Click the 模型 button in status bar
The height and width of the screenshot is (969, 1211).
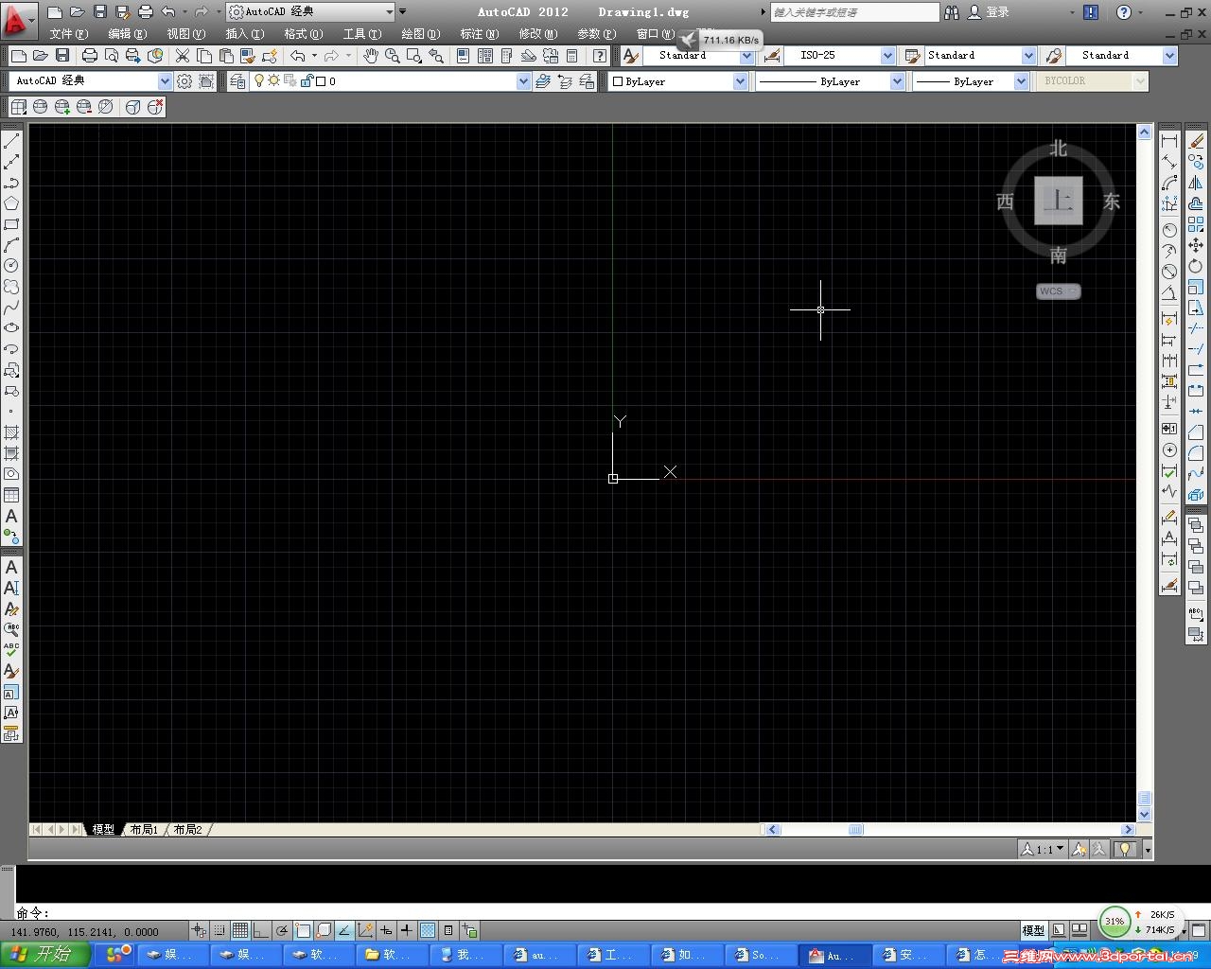point(1033,931)
